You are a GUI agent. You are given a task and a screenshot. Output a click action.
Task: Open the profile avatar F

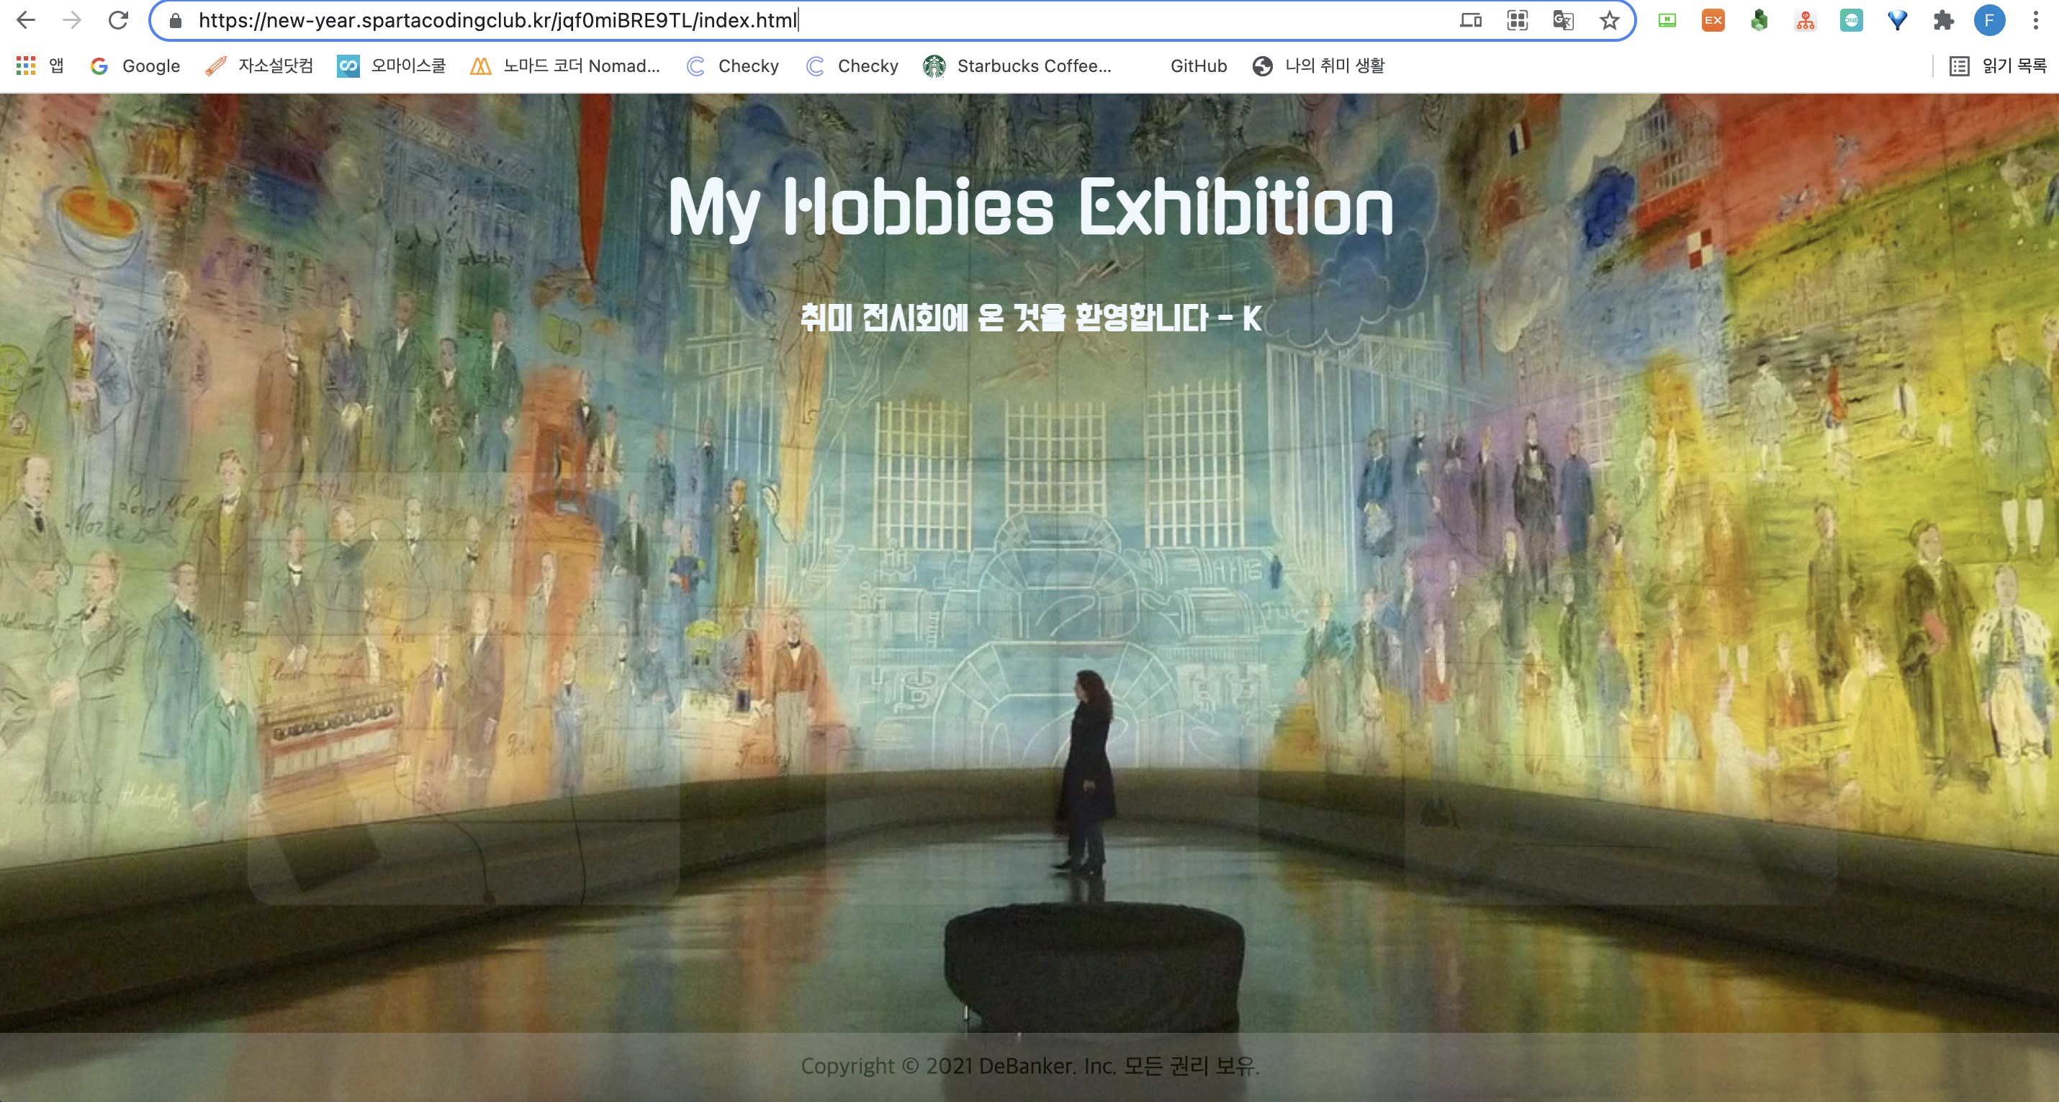1989,20
